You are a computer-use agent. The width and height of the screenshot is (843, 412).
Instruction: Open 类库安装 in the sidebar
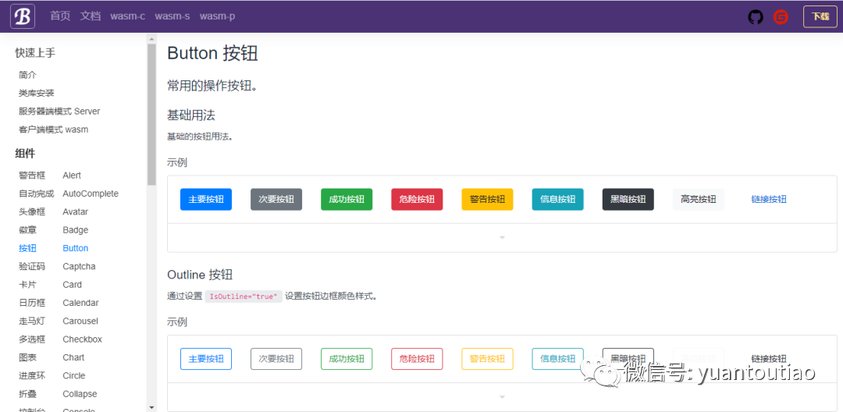coord(37,94)
